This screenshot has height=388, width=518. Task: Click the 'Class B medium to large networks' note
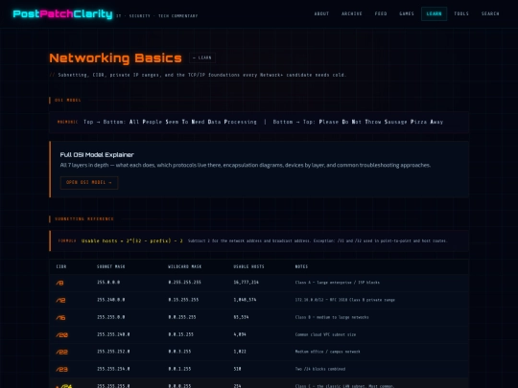332,317
